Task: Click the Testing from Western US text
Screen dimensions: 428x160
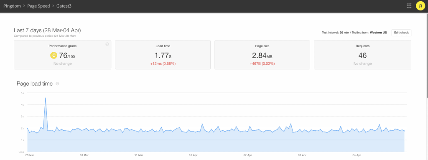Action: coord(369,33)
